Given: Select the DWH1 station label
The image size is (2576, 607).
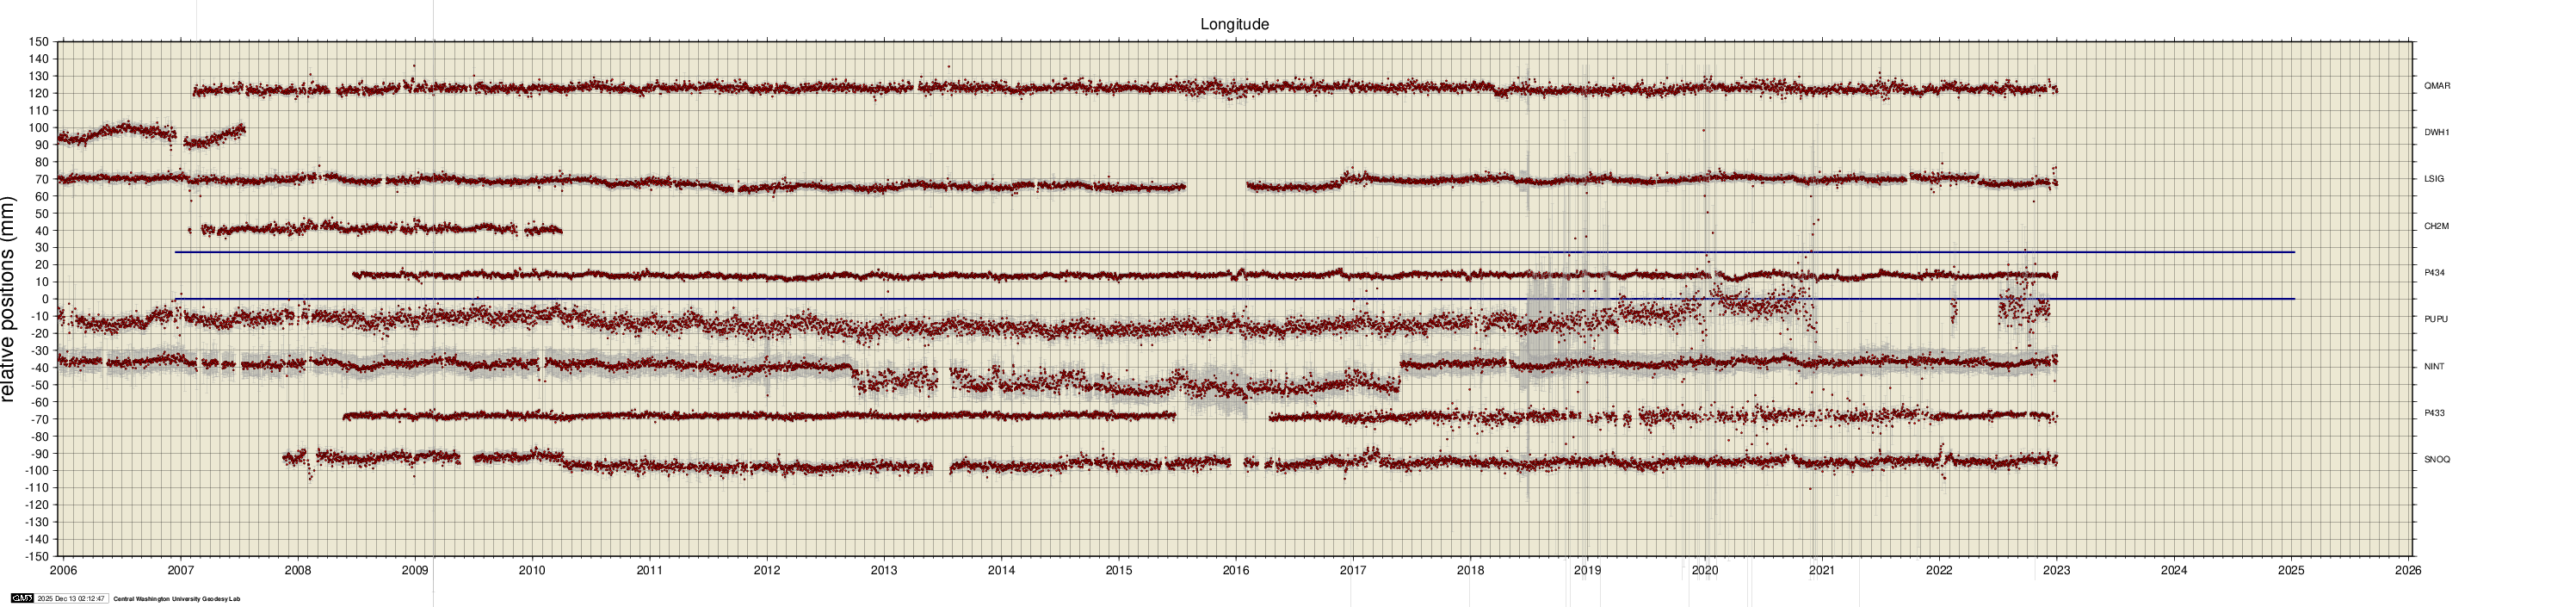Looking at the screenshot, I should tap(2436, 132).
